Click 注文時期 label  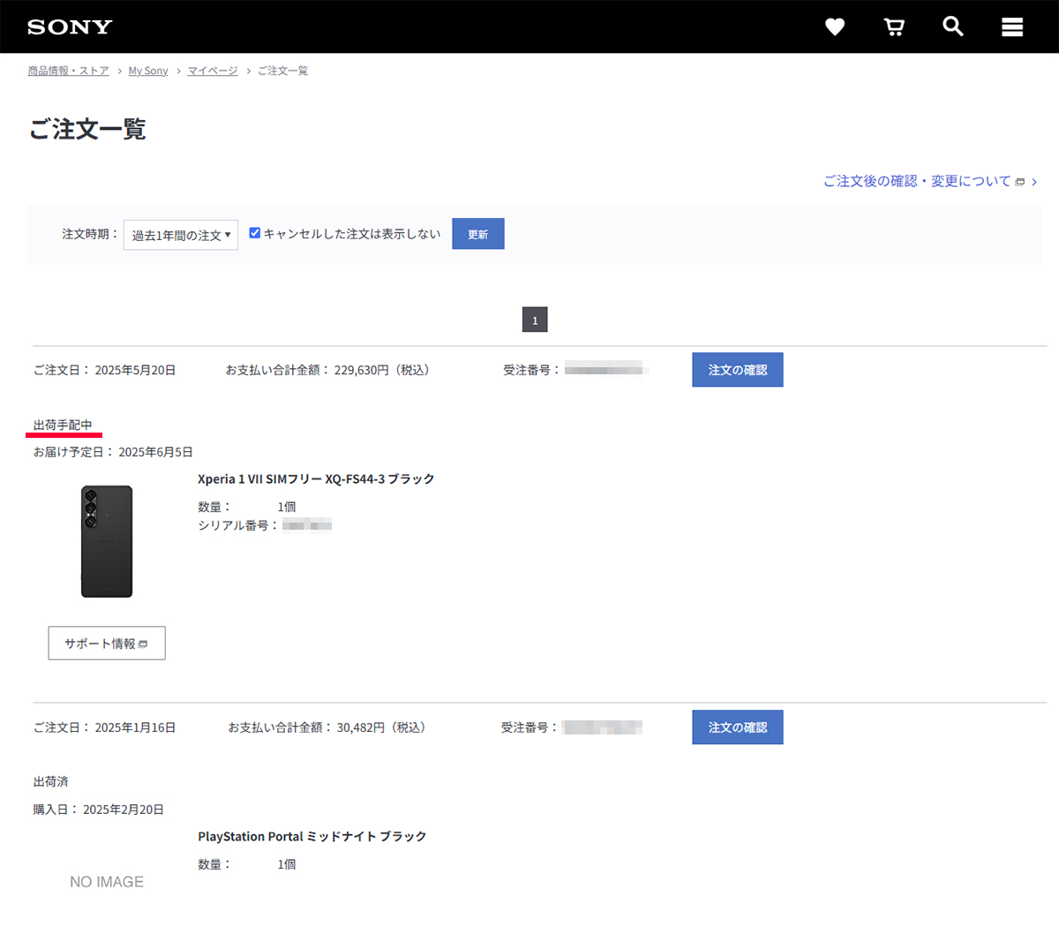click(x=90, y=234)
